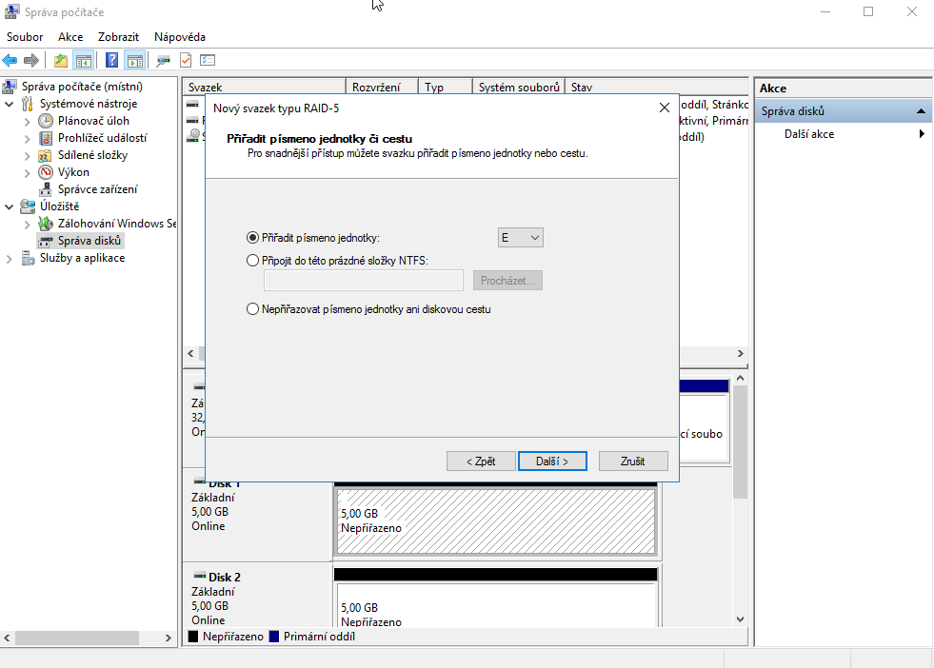Choose "Připojit do této prázdné složky NTFS"
Viewport: 934px width, 668px height.
pyautogui.click(x=252, y=260)
